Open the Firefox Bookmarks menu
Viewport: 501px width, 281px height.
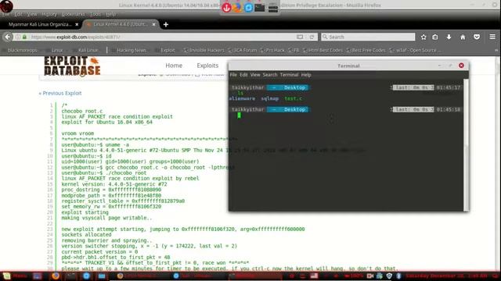click(x=73, y=14)
